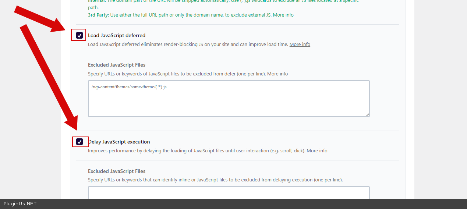Click "Excluded JavaScript Files" heading under deferred loading

click(x=117, y=65)
